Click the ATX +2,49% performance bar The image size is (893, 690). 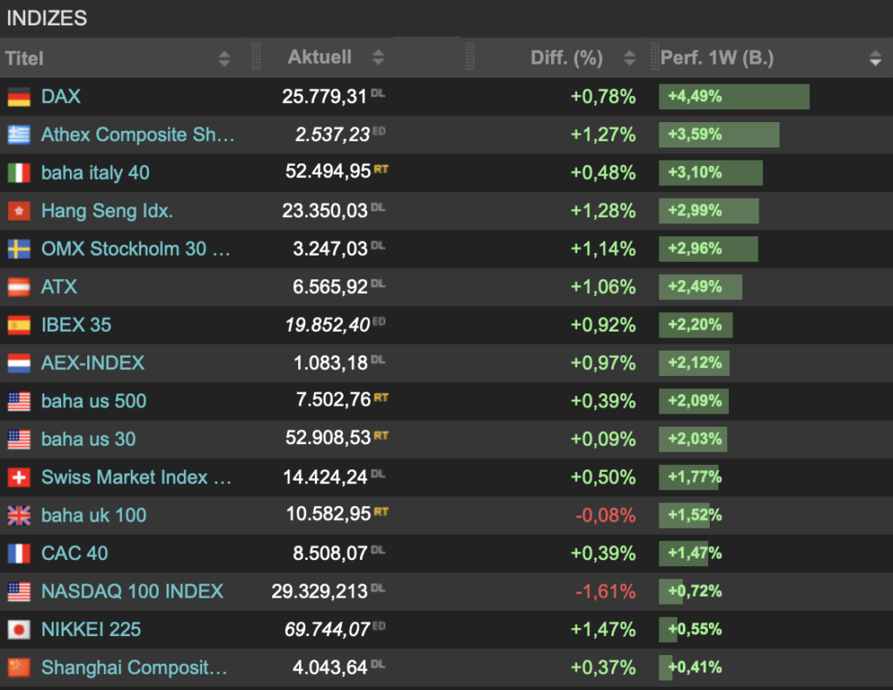click(700, 287)
